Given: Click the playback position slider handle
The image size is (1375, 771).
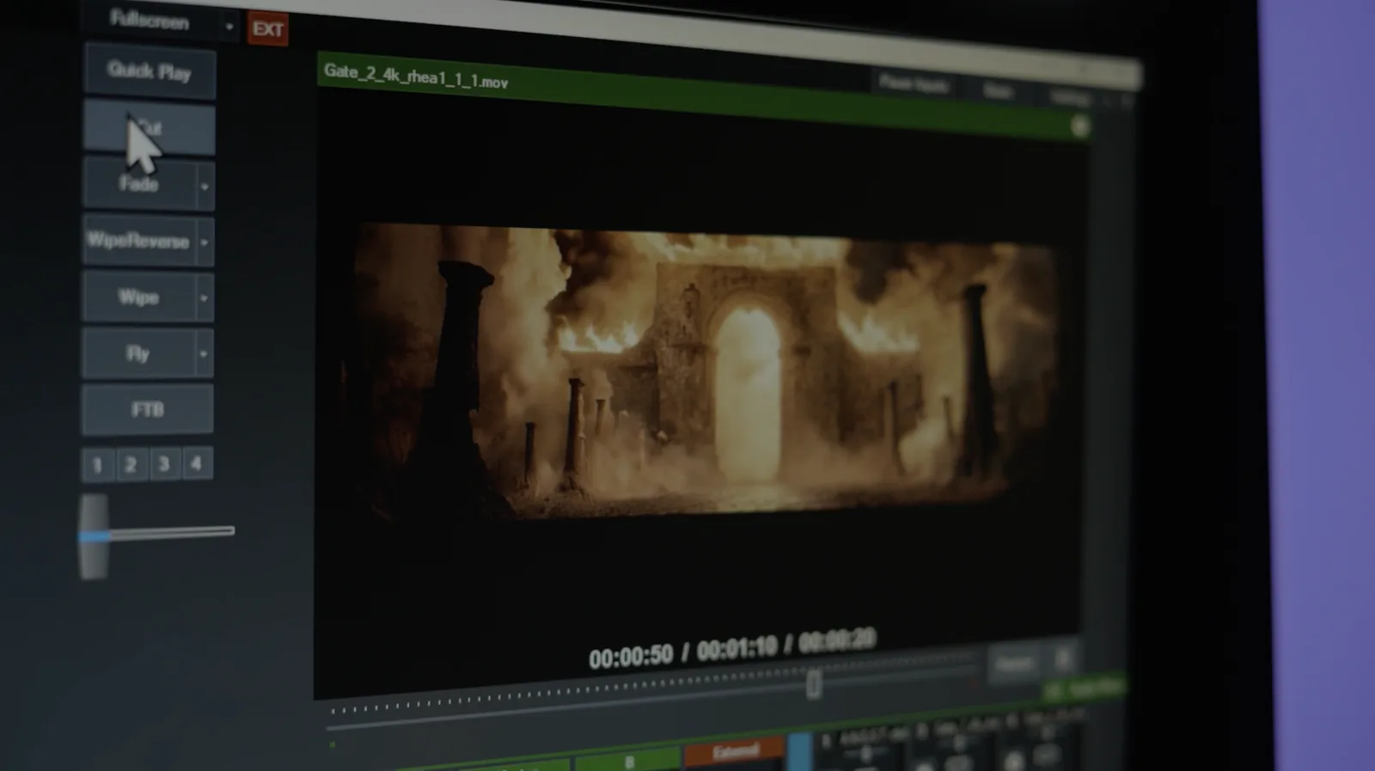Looking at the screenshot, I should [x=814, y=684].
